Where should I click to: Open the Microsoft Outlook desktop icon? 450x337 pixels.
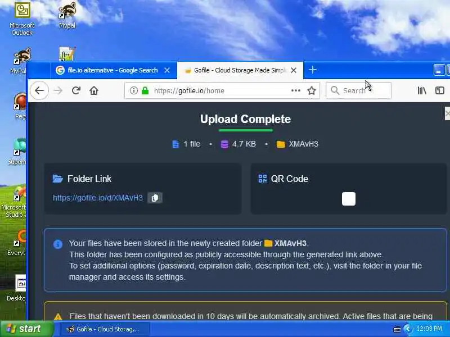[22, 19]
